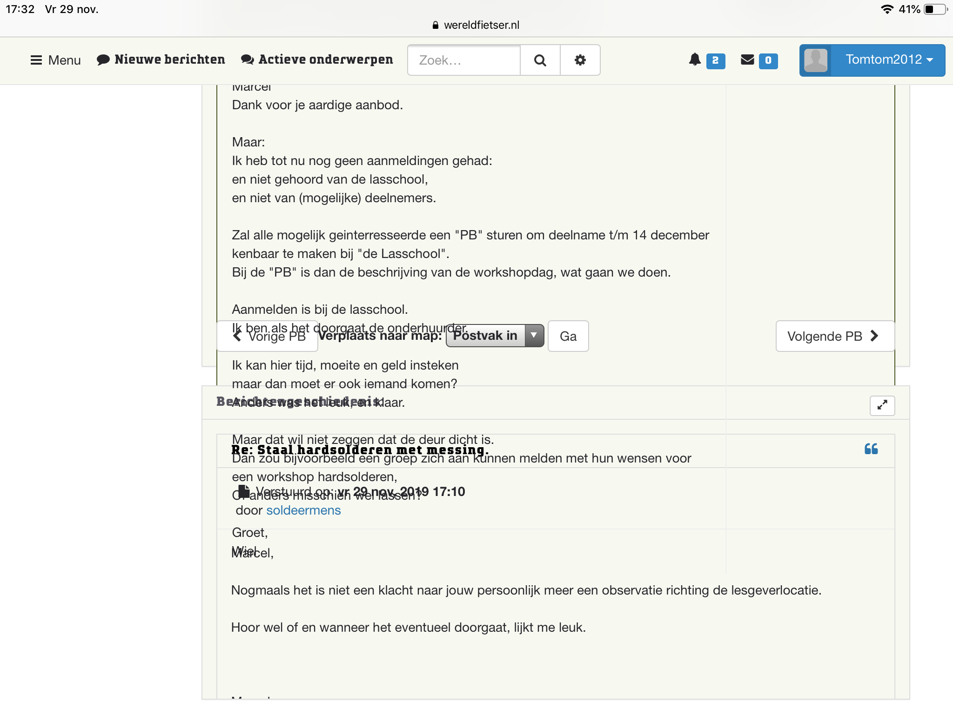Click the quote message icon

coord(871,449)
